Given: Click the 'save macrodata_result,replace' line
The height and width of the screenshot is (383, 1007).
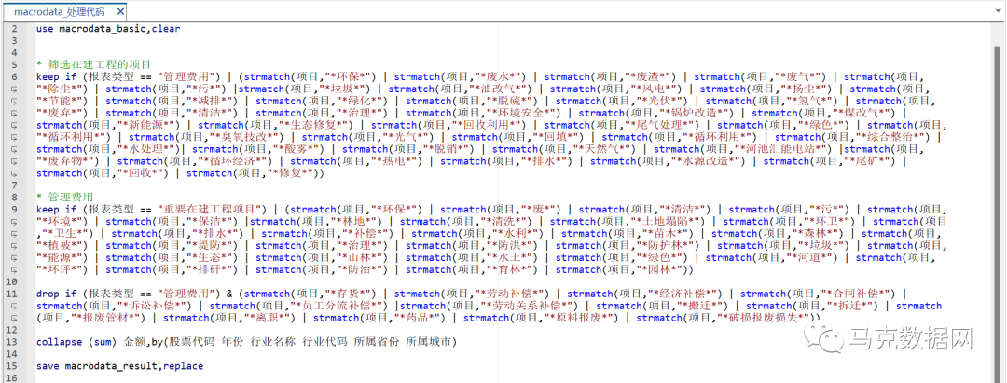Looking at the screenshot, I should click(120, 365).
